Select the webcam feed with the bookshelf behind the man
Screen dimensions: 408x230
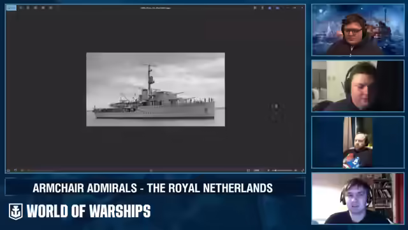point(358,198)
